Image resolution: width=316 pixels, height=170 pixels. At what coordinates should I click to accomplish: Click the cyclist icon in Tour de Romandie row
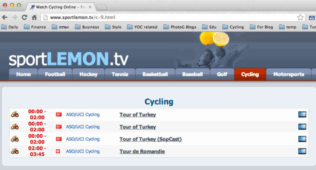coord(15,151)
